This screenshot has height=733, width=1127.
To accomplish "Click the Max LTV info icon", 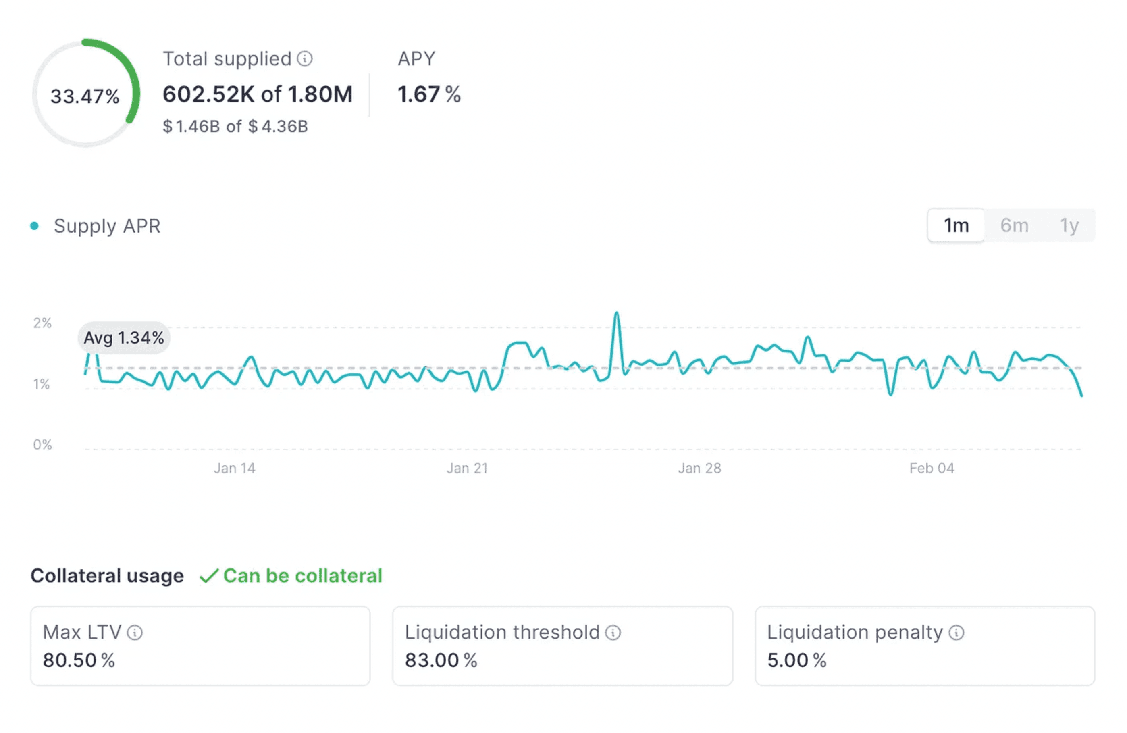I will point(135,632).
